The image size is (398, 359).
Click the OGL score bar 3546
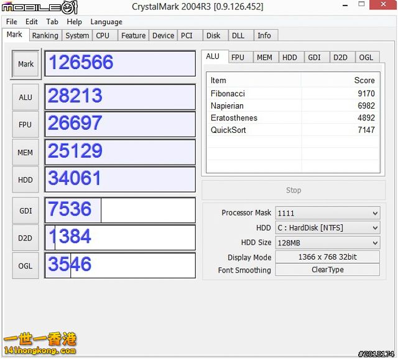120,265
